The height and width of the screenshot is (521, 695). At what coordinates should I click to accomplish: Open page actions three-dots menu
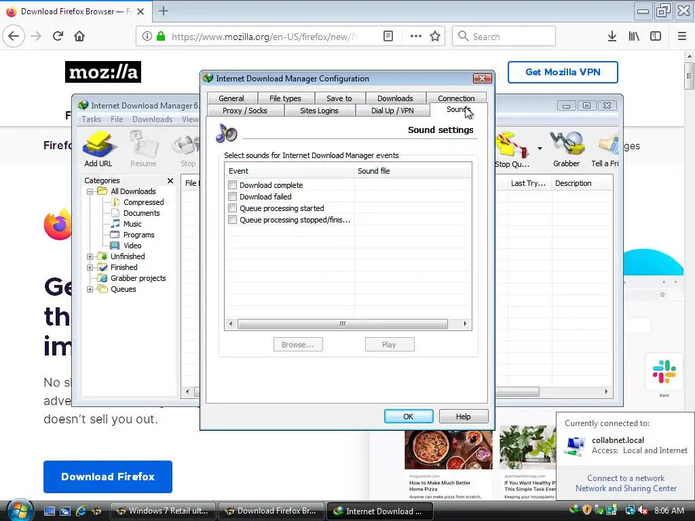pyautogui.click(x=416, y=37)
